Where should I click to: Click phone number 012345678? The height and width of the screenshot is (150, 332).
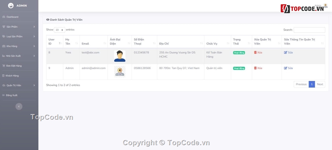click(141, 52)
